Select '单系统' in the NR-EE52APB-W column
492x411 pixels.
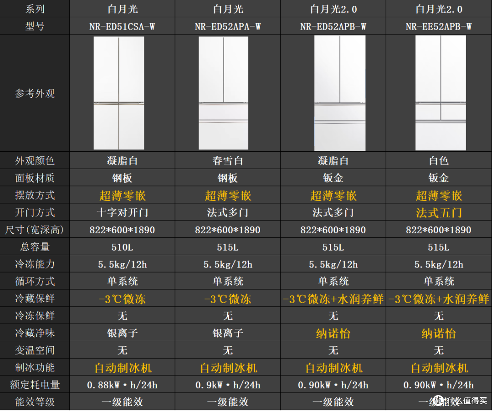(439, 282)
